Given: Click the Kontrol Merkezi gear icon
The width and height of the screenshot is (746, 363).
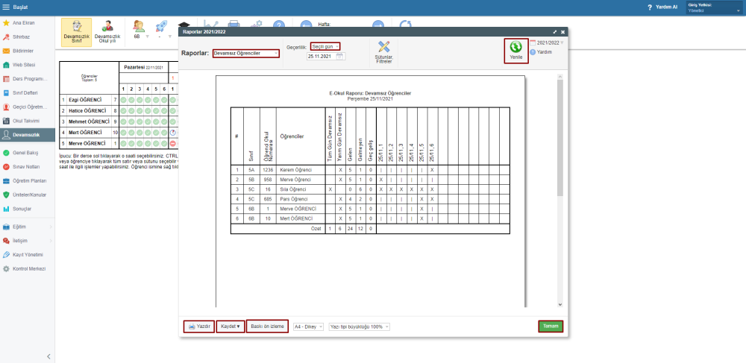Looking at the screenshot, I should pyautogui.click(x=6, y=269).
